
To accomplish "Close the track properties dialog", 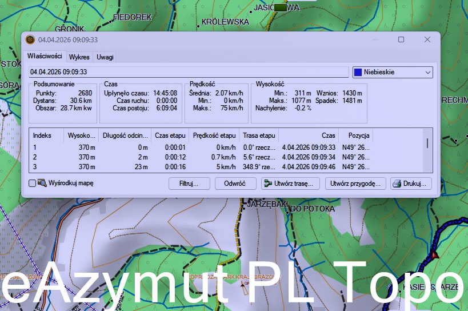I will (x=427, y=39).
